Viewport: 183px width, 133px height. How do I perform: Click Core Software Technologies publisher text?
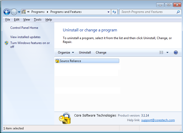click(95, 116)
